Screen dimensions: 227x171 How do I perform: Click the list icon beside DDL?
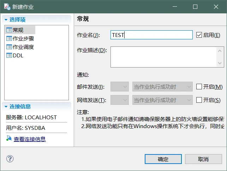[9, 55]
